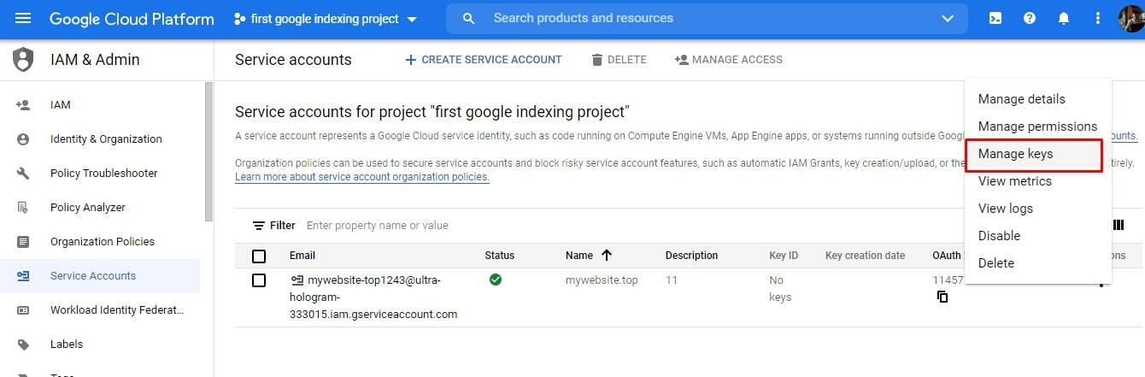Click the Email column header
The height and width of the screenshot is (377, 1145).
click(302, 256)
